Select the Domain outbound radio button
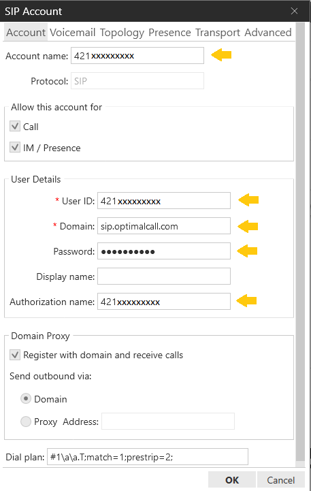The height and width of the screenshot is (491, 311). [x=26, y=398]
